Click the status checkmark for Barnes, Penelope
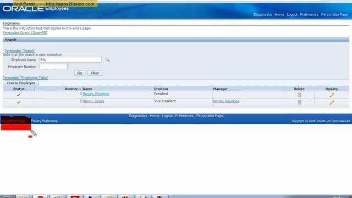Screen dimensions: 352x198 pyautogui.click(x=19, y=95)
